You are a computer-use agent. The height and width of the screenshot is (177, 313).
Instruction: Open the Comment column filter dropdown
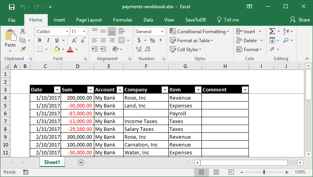tap(245, 90)
